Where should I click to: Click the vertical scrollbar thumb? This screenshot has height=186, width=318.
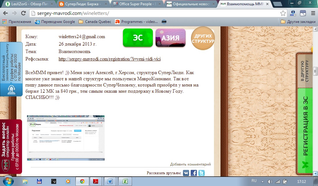(316, 71)
